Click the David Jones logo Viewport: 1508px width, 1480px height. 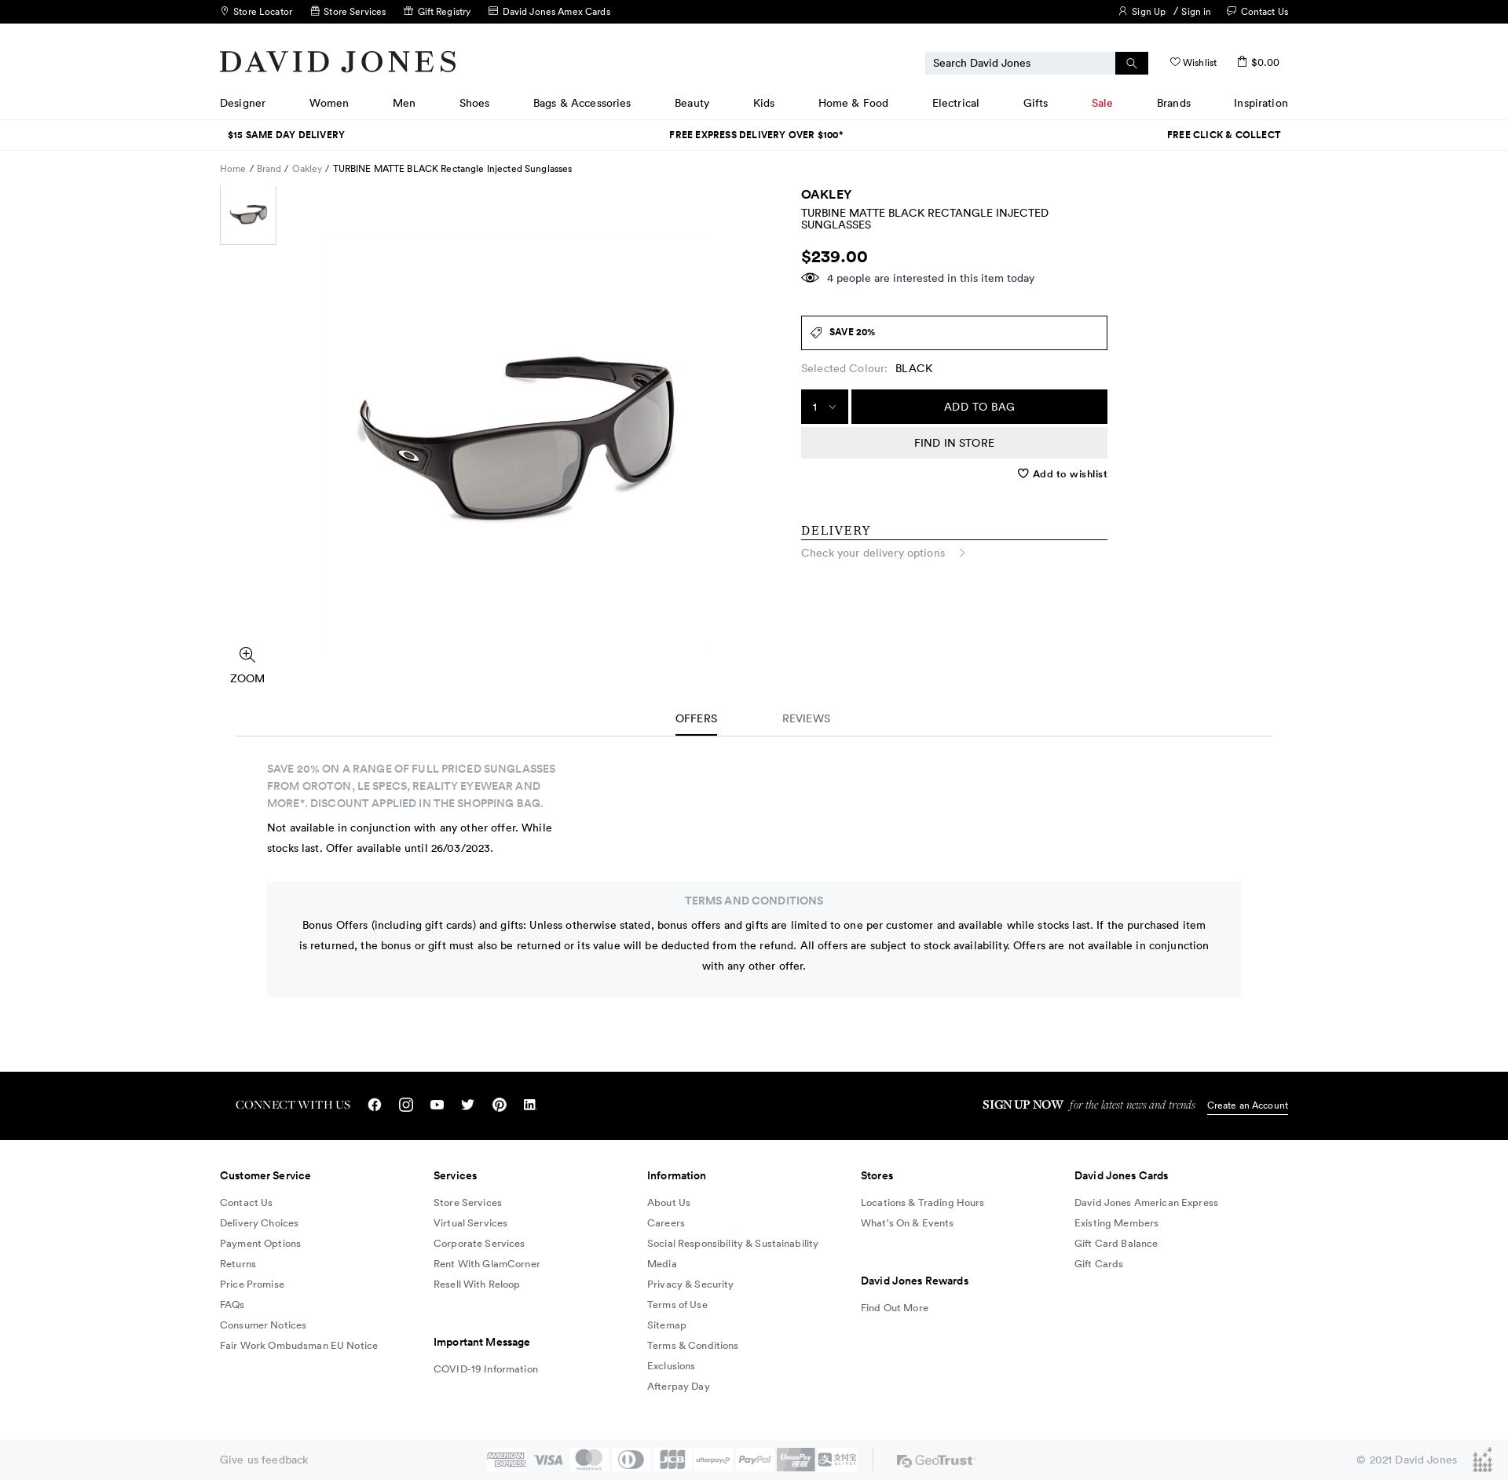338,62
